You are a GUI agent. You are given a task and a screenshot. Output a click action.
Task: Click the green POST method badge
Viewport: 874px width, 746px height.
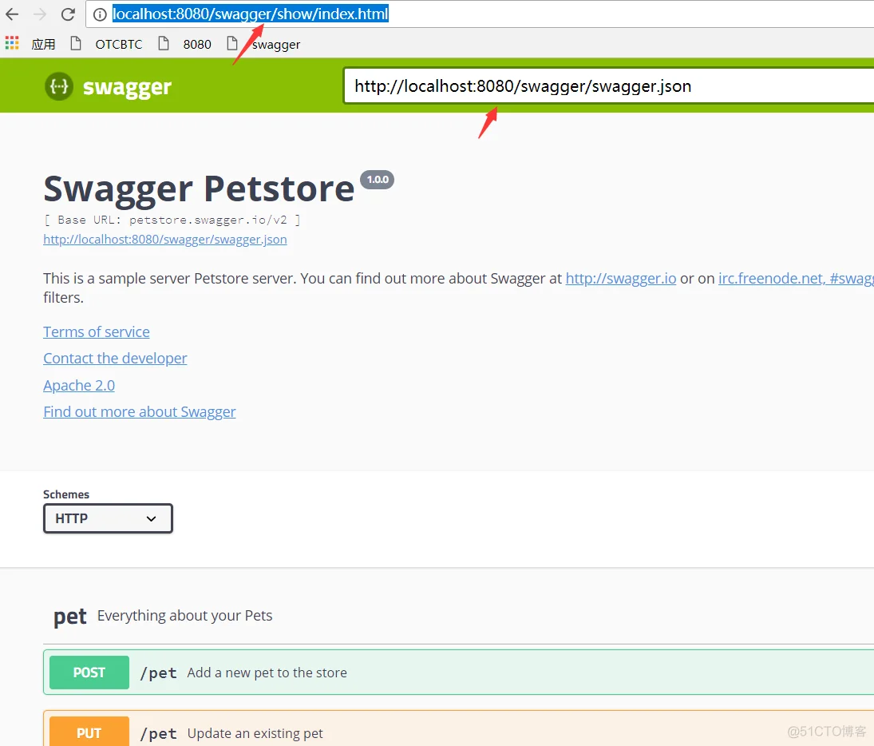pyautogui.click(x=89, y=673)
